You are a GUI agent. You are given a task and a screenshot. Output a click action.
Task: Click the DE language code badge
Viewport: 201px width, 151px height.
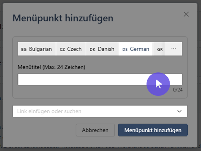click(x=125, y=49)
